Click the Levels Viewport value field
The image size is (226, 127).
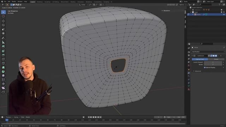(x=213, y=62)
